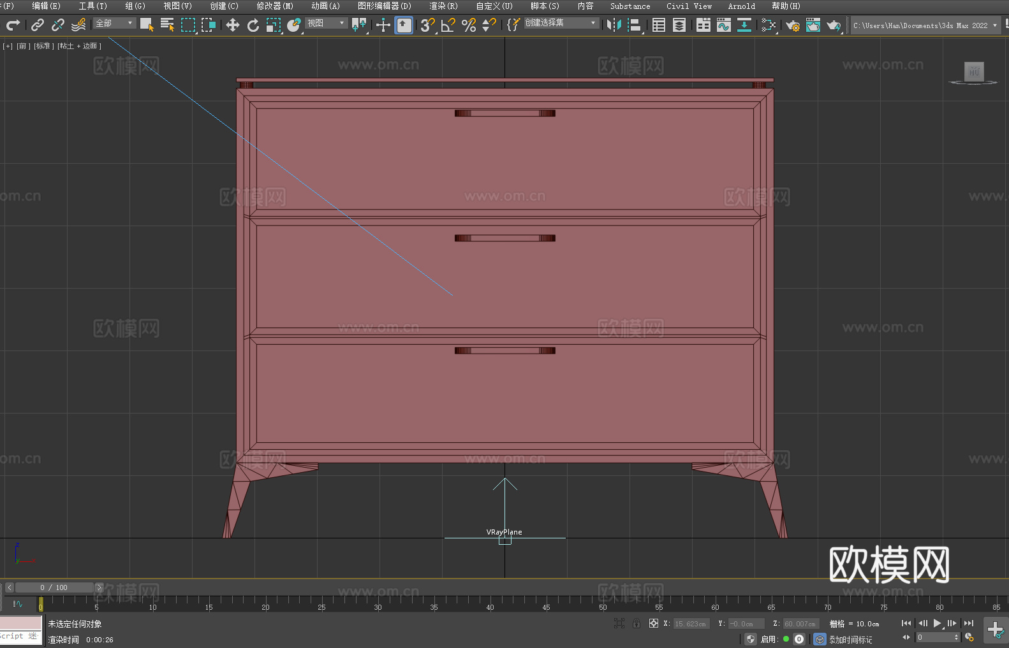
Task: Click the Use Pivot Point Center icon
Action: pyautogui.click(x=359, y=25)
